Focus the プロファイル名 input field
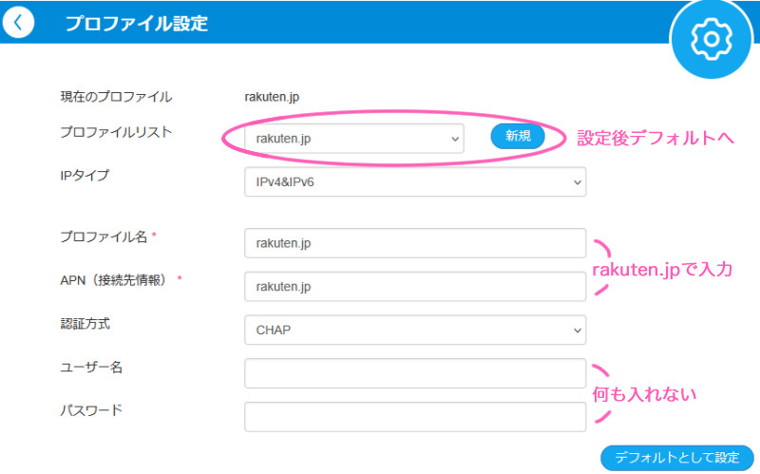Screen dimensions: 760x474 tap(414, 243)
